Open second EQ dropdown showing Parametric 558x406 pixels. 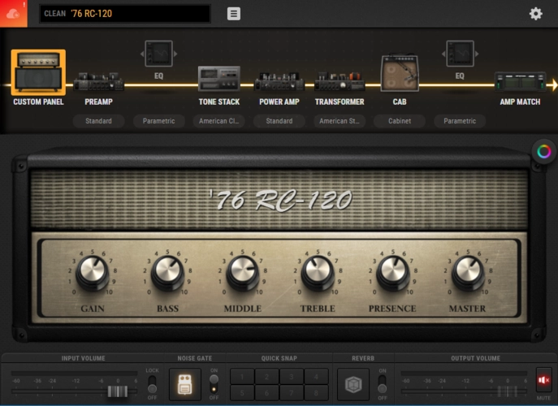click(x=460, y=121)
